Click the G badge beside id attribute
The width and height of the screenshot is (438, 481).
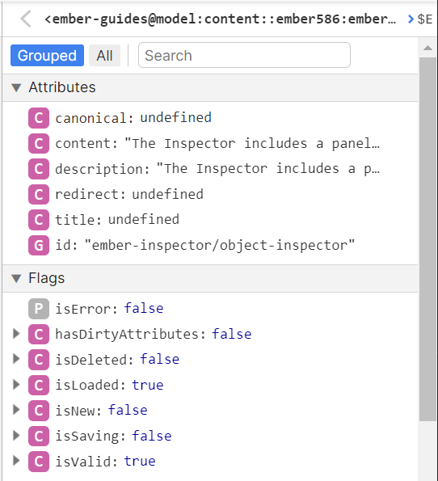39,245
